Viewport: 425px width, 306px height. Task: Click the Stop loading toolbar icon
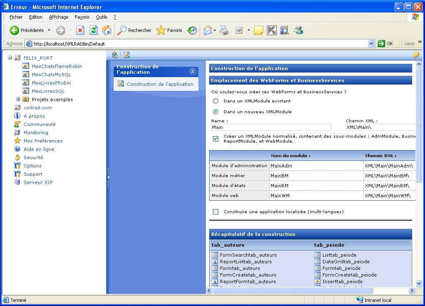point(81,30)
